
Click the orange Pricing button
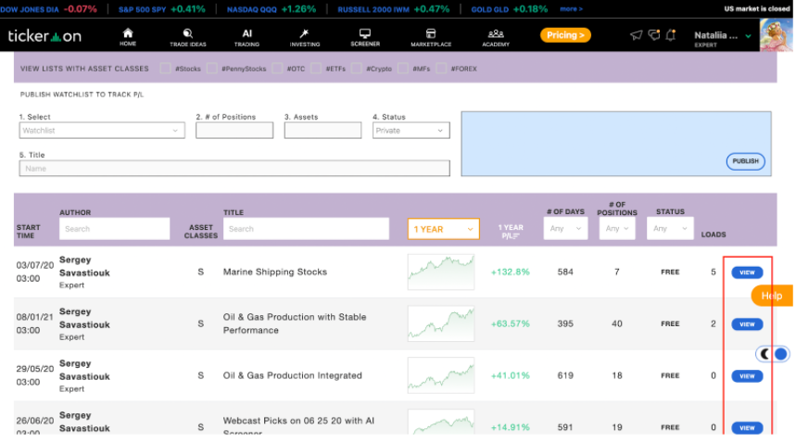565,35
